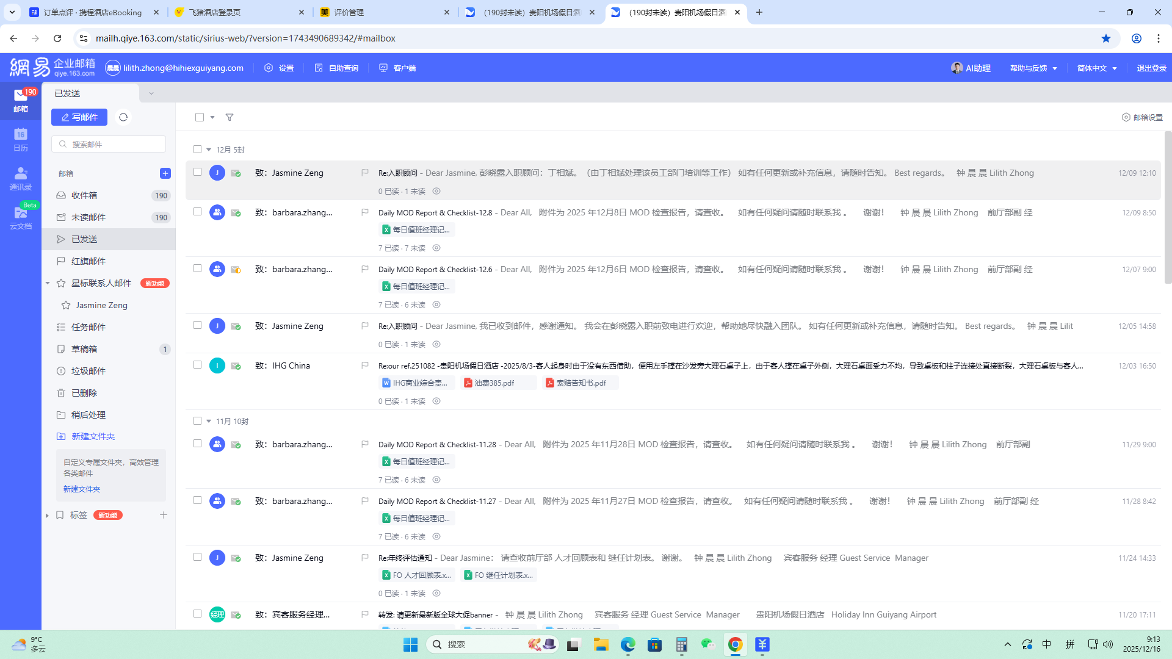This screenshot has width=1172, height=659.
Task: Collapse the November email group
Action: tap(209, 421)
